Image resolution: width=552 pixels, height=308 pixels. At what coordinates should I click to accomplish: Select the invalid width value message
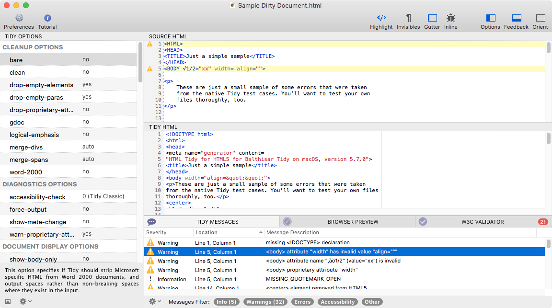[345, 251]
